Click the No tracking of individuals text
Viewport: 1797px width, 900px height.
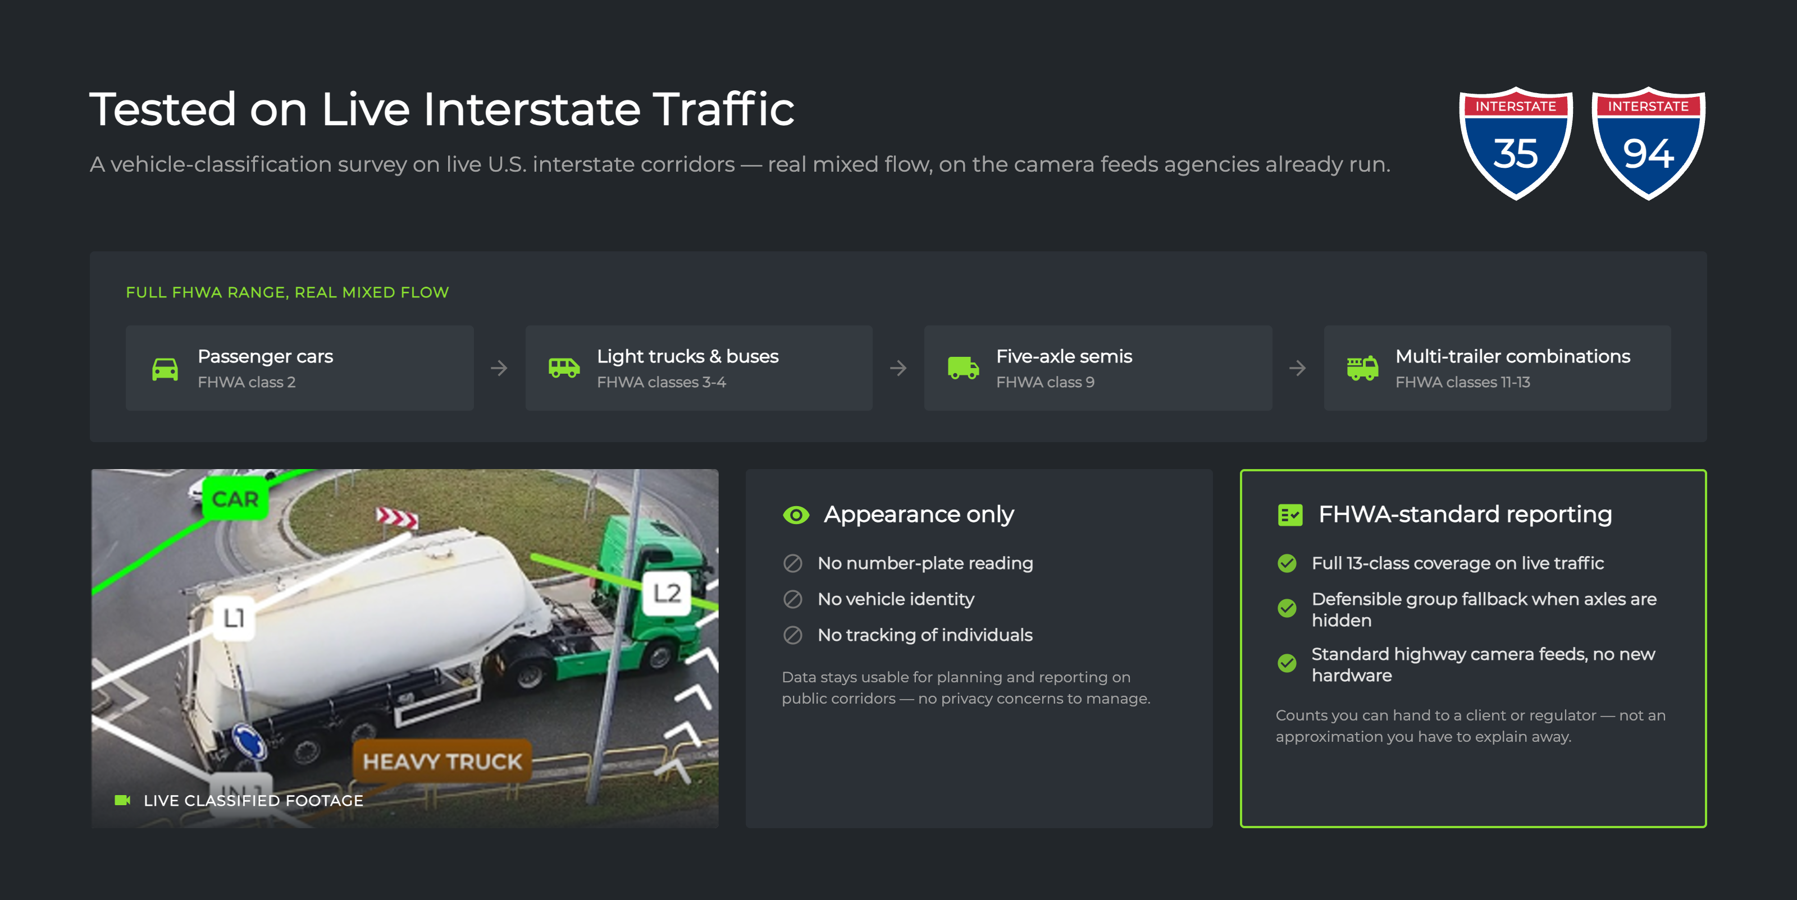(925, 635)
